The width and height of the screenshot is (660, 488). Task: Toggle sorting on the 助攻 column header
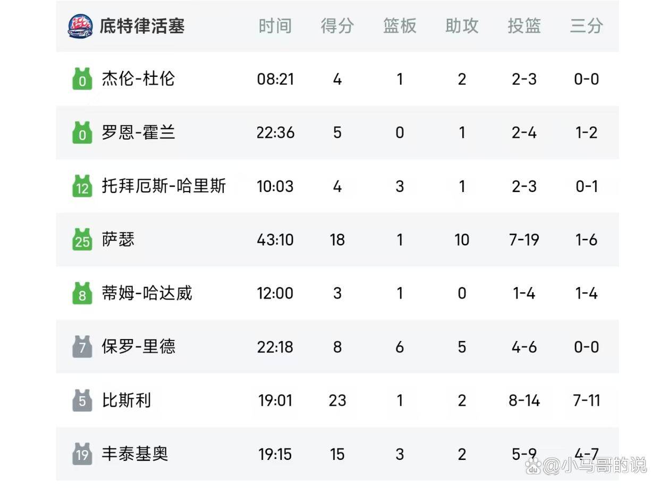coord(461,25)
